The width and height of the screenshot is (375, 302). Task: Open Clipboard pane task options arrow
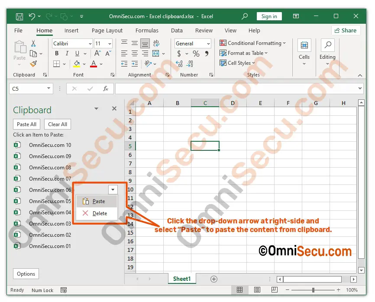(96, 108)
